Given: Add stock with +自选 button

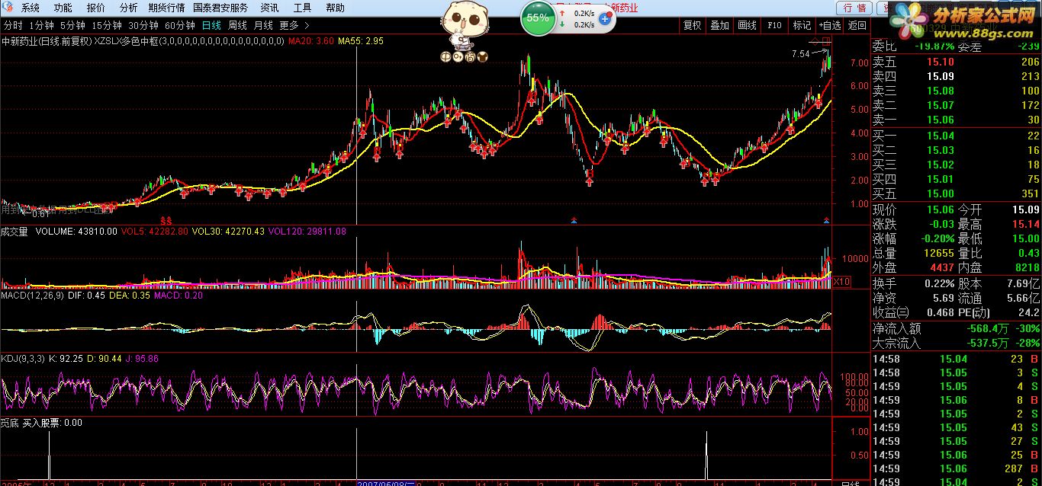Looking at the screenshot, I should point(829,25).
